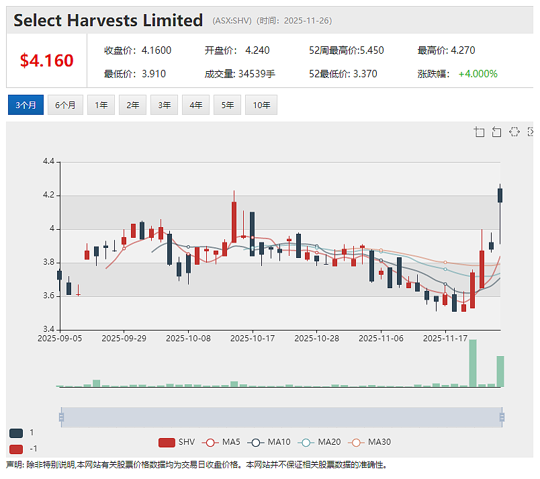This screenshot has height=479, width=540.
Task: Hide the MA20 line via legend
Action: click(319, 442)
